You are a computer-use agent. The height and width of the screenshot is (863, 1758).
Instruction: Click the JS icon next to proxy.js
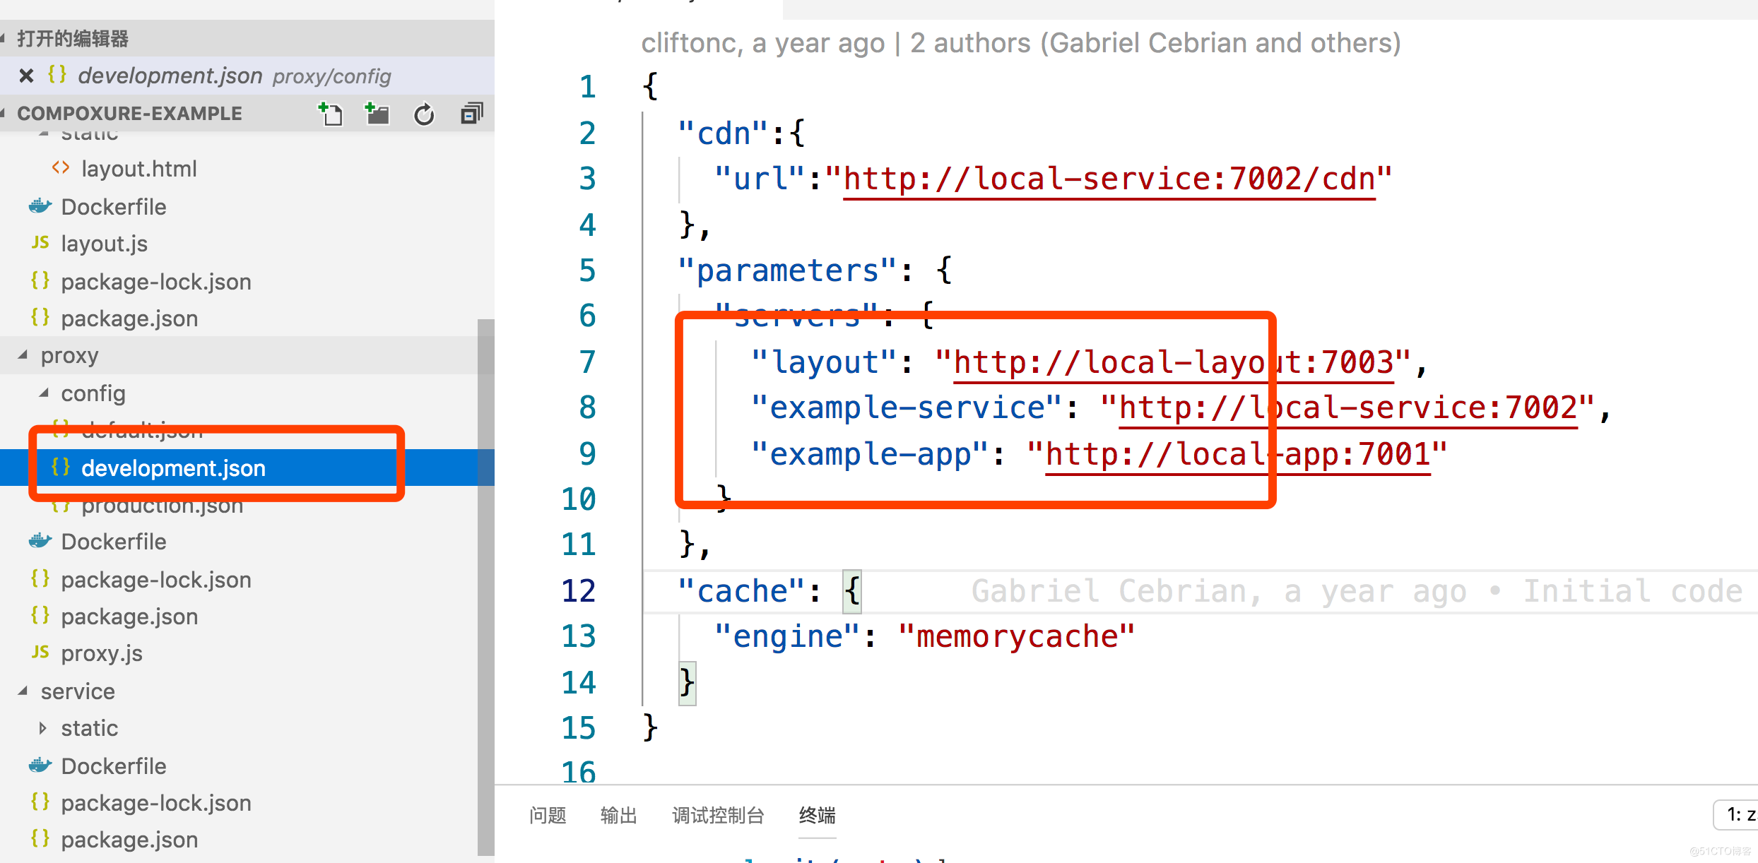tap(40, 652)
